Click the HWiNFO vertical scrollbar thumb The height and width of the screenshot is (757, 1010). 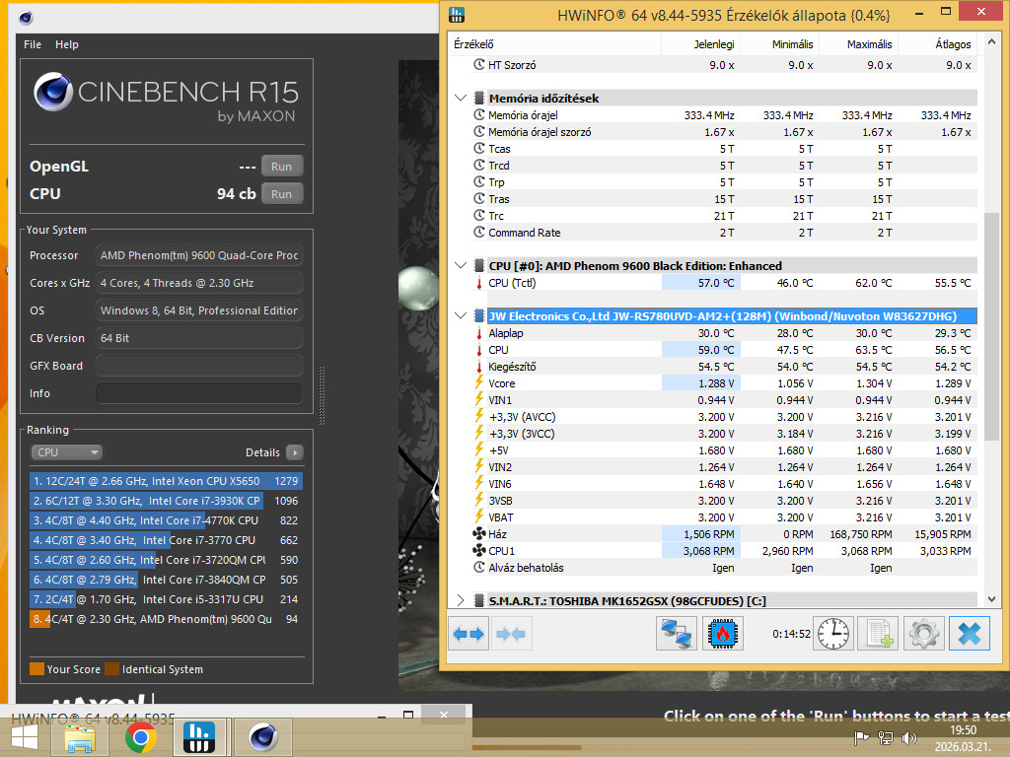tap(992, 325)
